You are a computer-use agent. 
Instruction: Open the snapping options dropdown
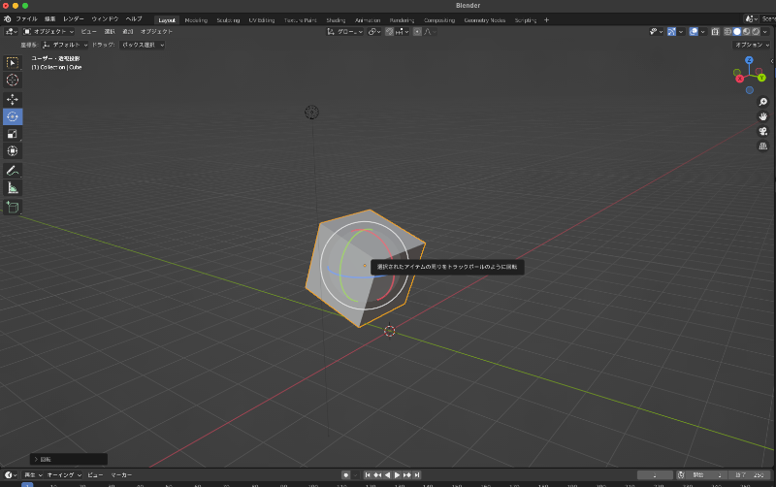[402, 32]
